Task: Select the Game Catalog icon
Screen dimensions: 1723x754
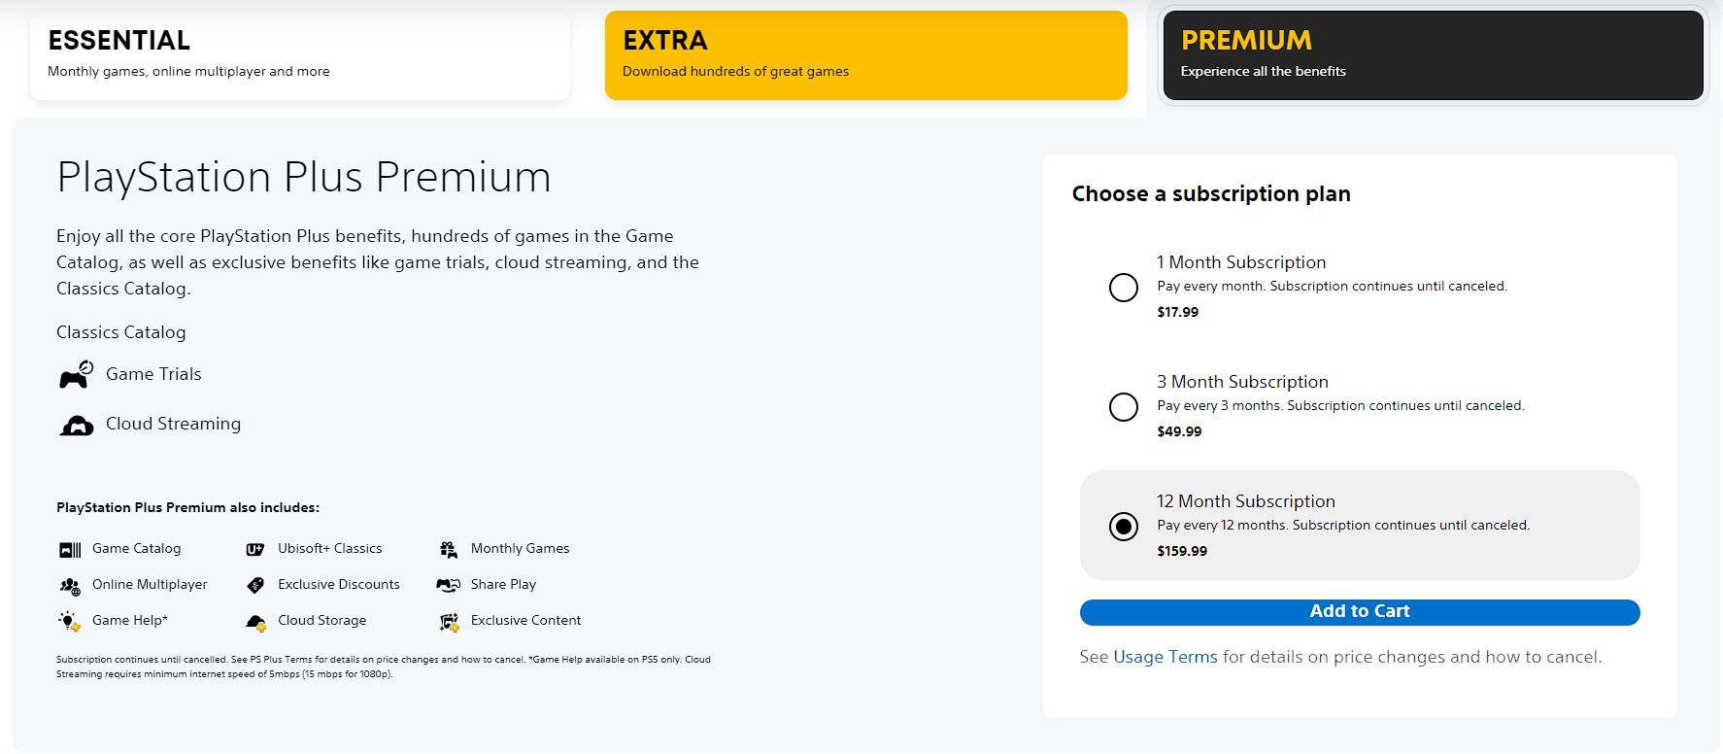Action: (x=68, y=548)
